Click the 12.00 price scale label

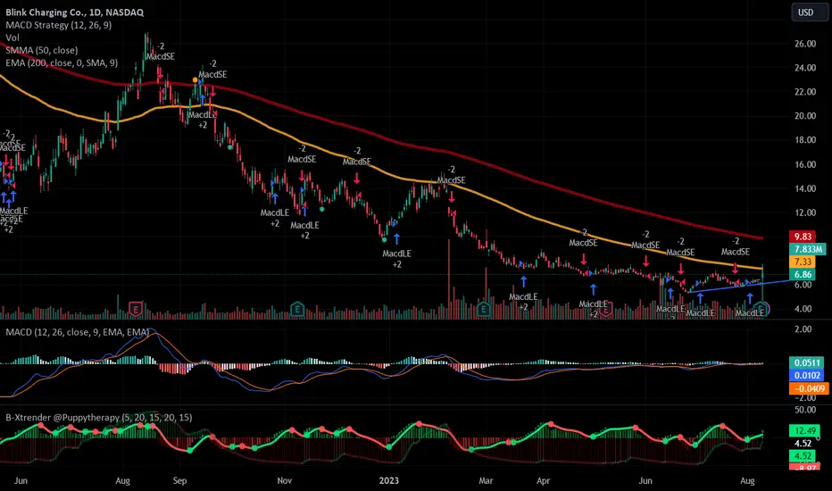[805, 212]
